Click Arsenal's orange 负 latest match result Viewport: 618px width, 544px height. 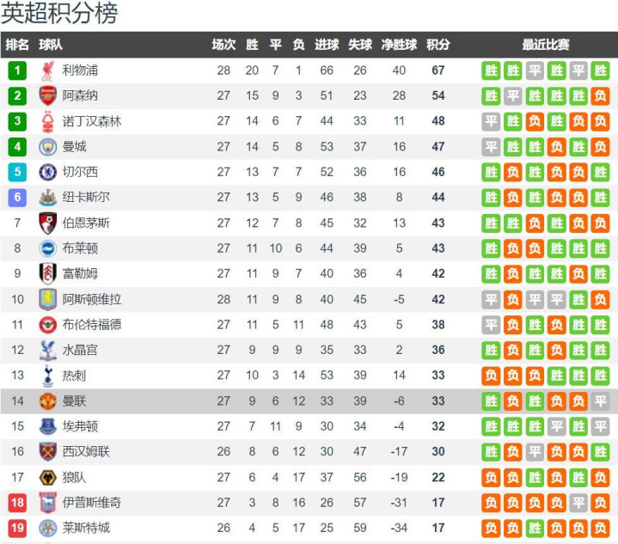pyautogui.click(x=600, y=95)
